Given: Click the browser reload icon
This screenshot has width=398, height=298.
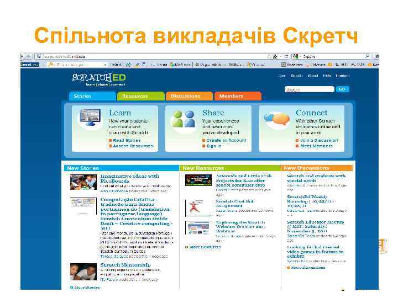Looking at the screenshot, I should point(286,56).
